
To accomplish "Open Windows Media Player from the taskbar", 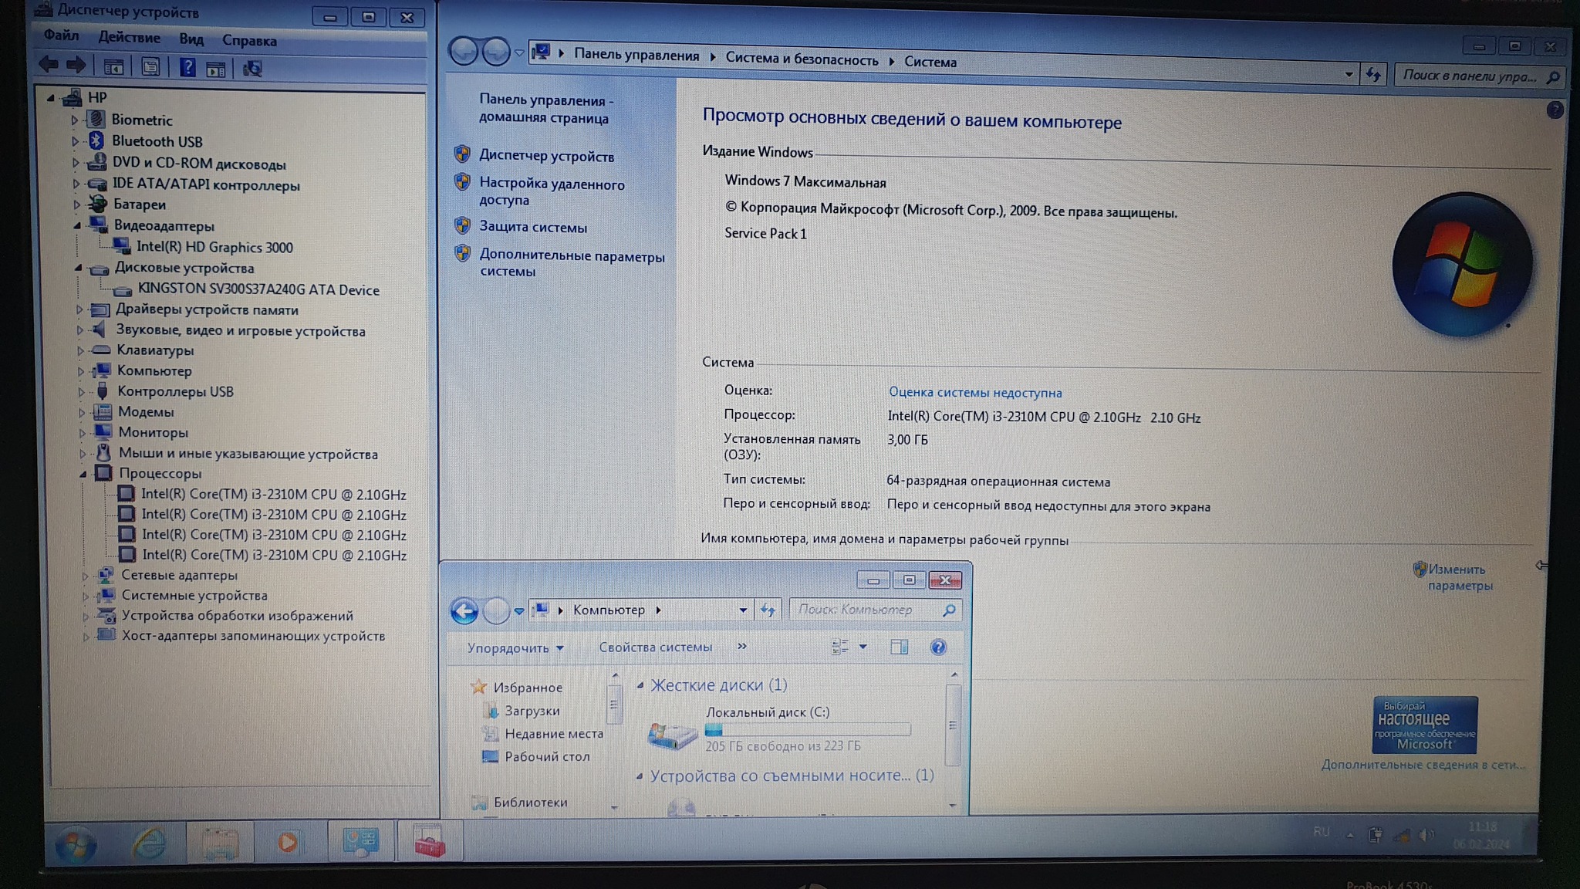I will point(288,842).
